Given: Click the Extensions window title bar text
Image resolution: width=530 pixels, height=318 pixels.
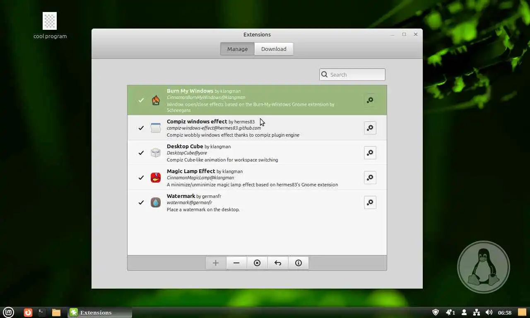Looking at the screenshot, I should pos(257,34).
